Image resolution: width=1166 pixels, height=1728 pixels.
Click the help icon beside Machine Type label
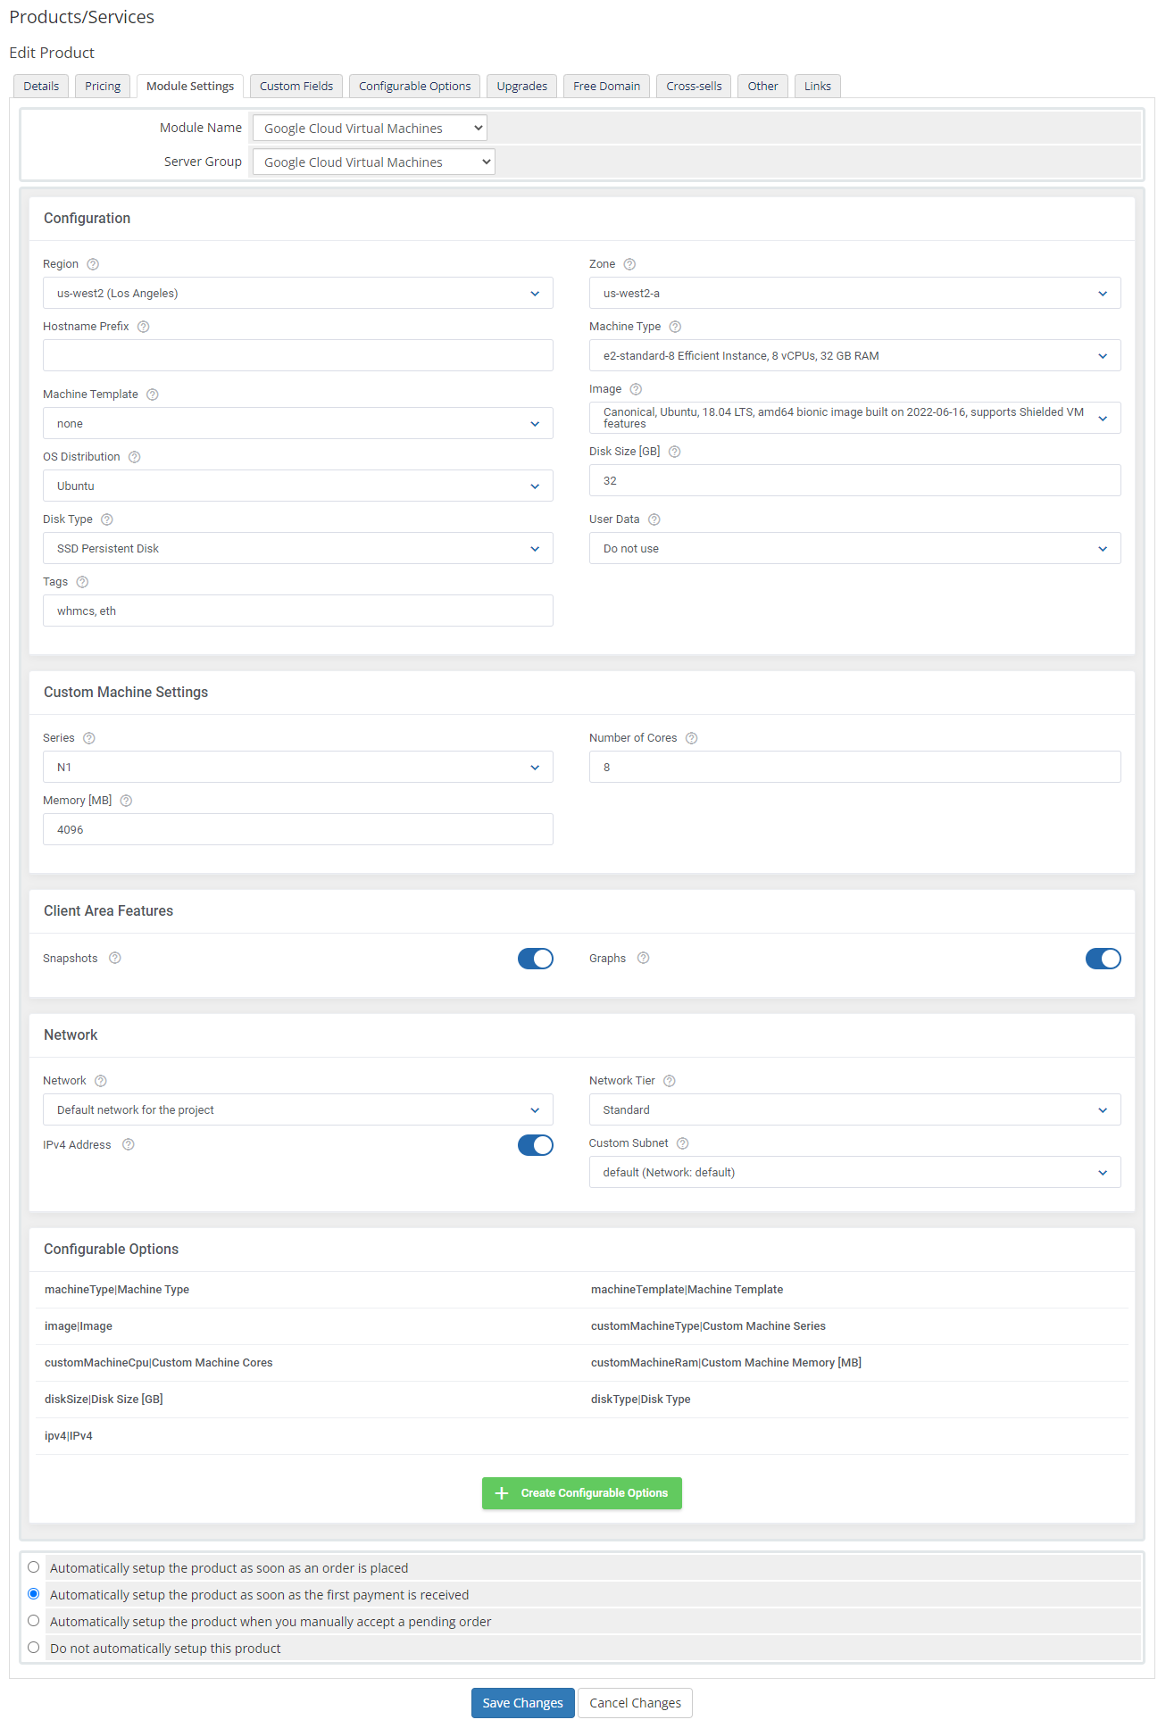tap(675, 327)
